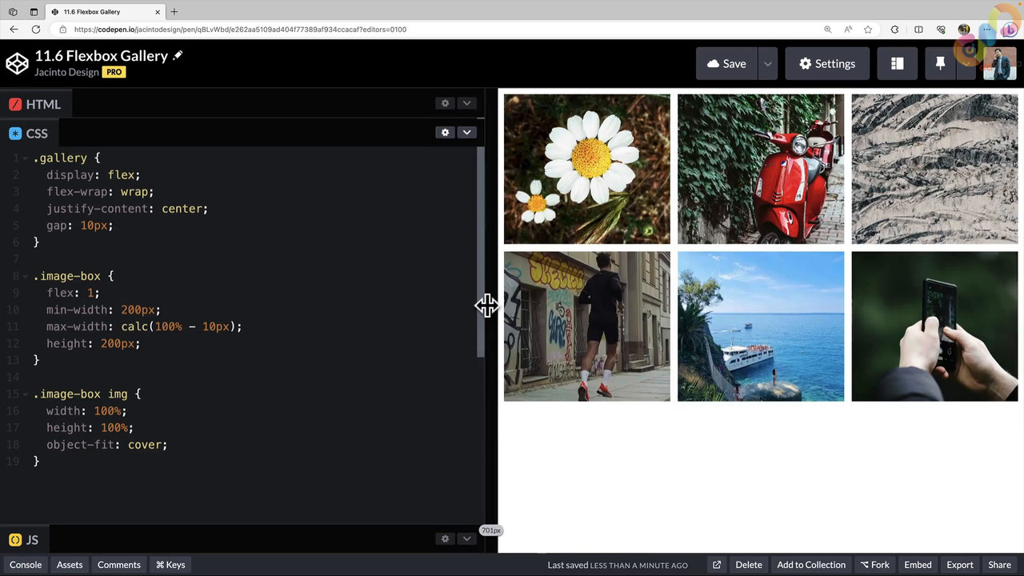Click the boat on sea thumbnail
Viewport: 1024px width, 576px height.
pyautogui.click(x=761, y=326)
